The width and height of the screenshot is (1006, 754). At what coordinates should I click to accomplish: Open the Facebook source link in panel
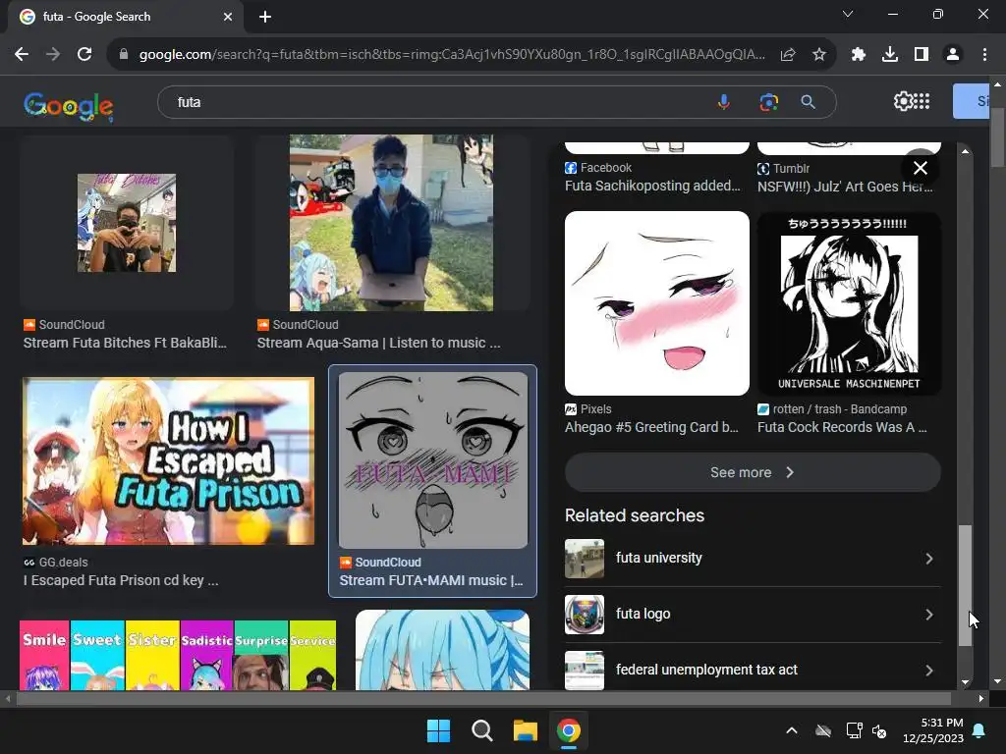tap(598, 167)
